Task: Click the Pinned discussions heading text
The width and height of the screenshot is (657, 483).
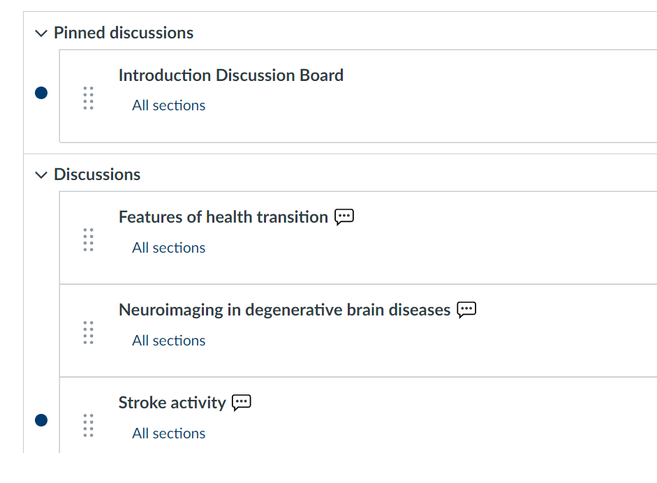Action: (x=124, y=33)
